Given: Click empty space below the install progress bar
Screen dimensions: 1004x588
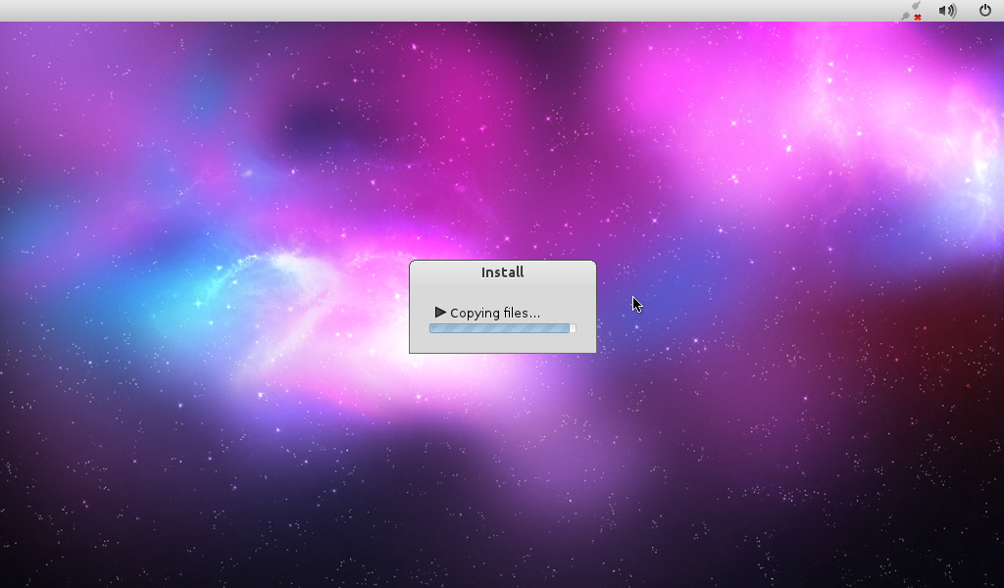Looking at the screenshot, I should pyautogui.click(x=502, y=343).
